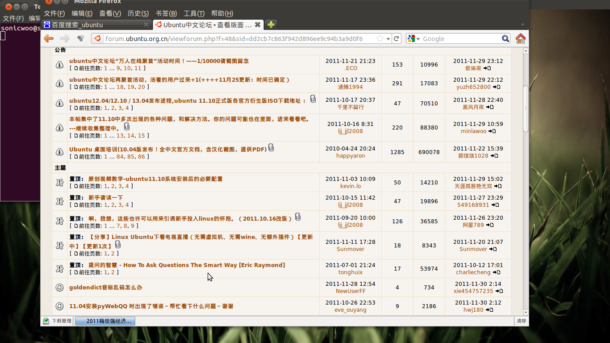This screenshot has width=610, height=343.
Task: Close the Ubuntu中文论坛 tab
Action: [x=257, y=25]
